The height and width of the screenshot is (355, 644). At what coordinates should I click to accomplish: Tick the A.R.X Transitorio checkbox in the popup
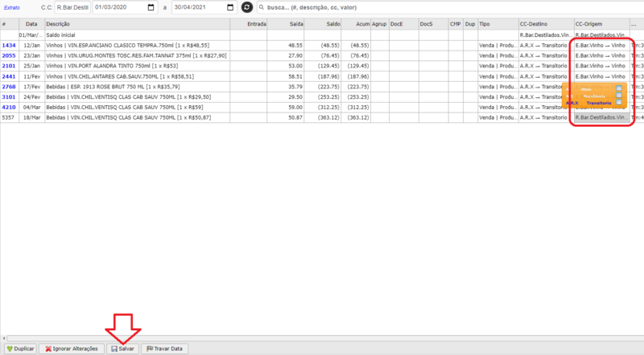coord(618,102)
